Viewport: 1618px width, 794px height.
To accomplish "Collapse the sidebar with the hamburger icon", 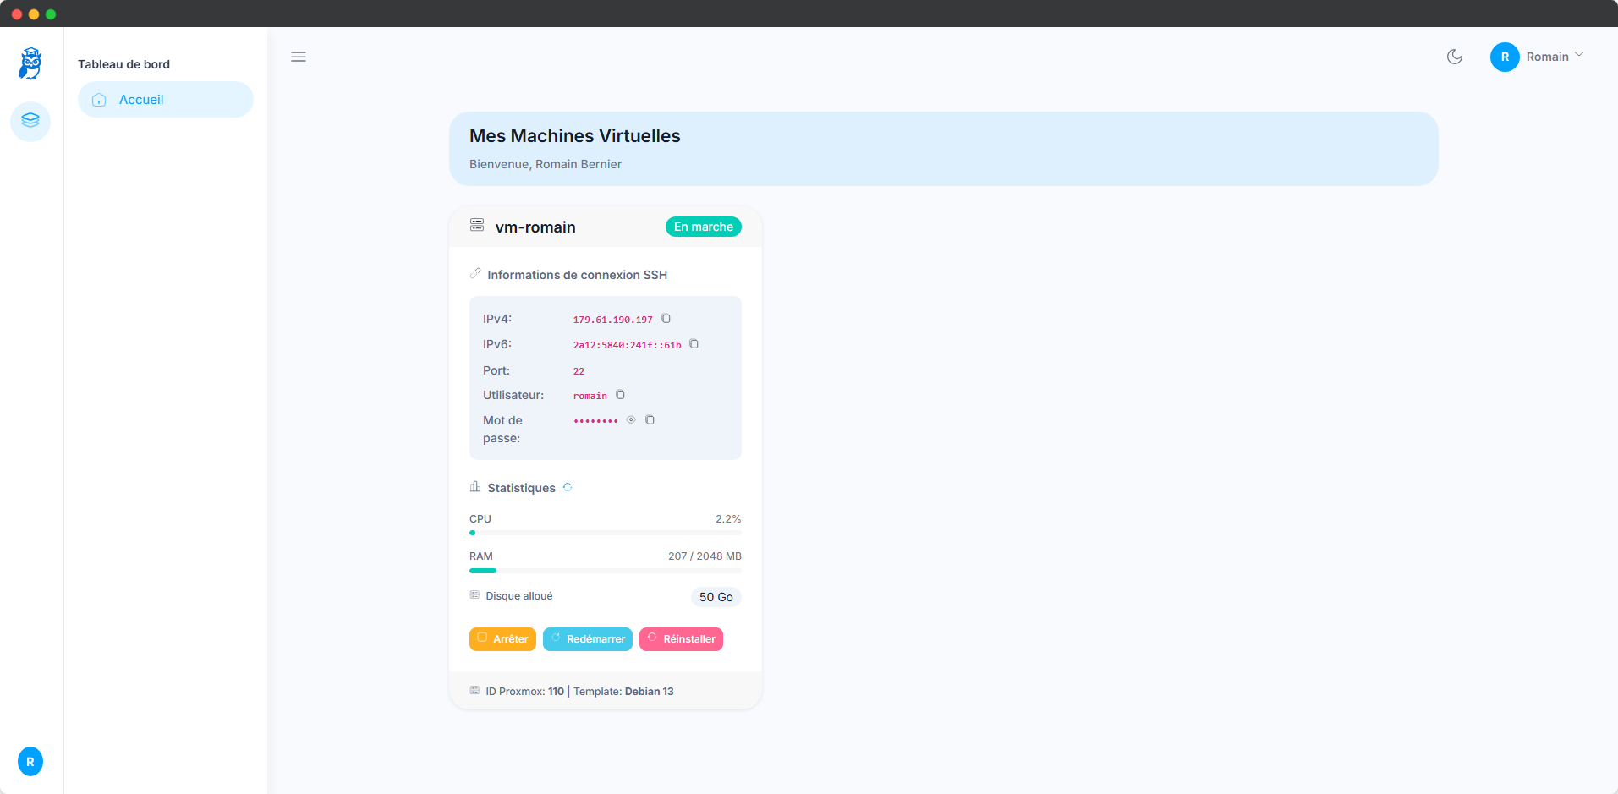I will pyautogui.click(x=299, y=57).
